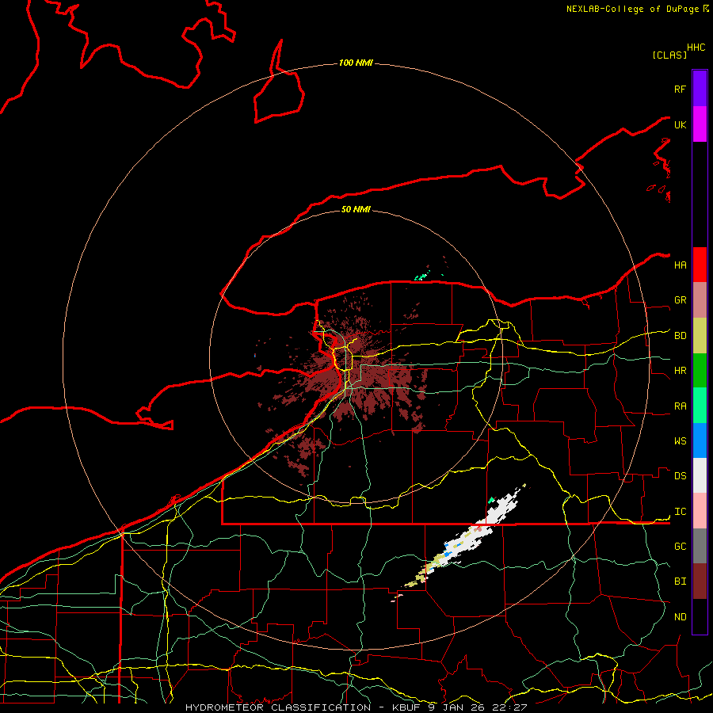
Task: Click the small green rain echo over the lake
Action: point(422,276)
